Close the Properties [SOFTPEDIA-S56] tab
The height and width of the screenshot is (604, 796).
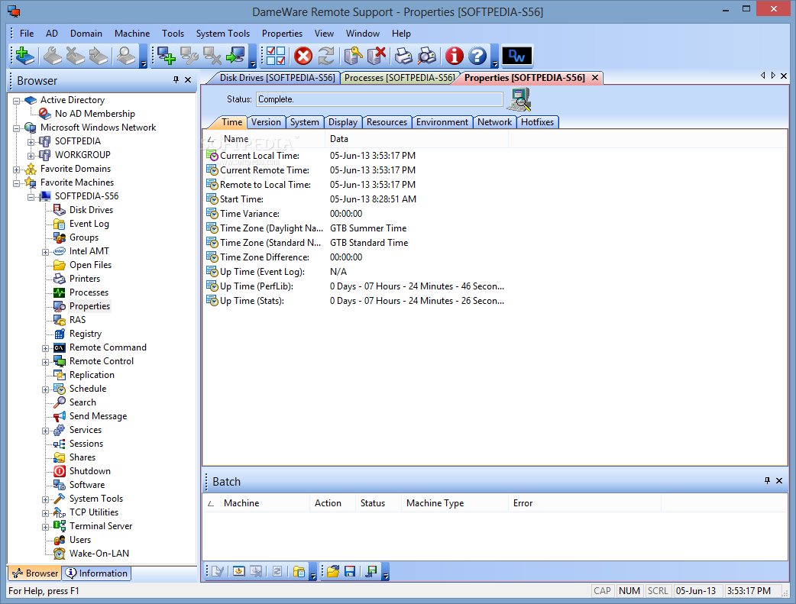pyautogui.click(x=595, y=78)
